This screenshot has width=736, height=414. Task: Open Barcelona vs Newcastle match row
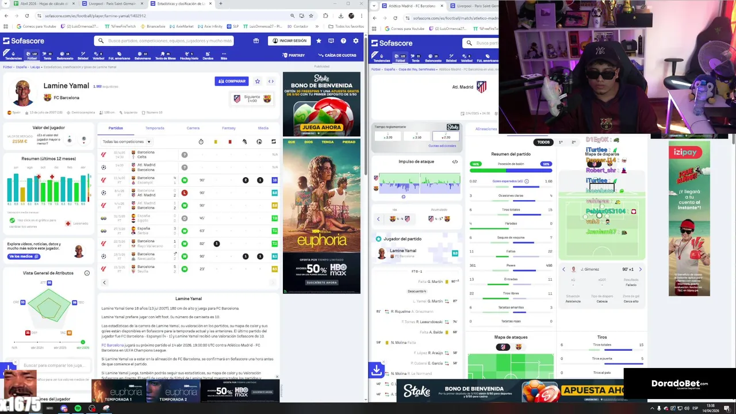[x=189, y=256]
